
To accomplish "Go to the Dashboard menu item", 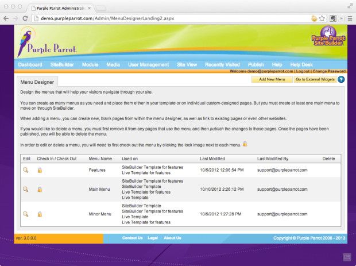I will tap(30, 65).
